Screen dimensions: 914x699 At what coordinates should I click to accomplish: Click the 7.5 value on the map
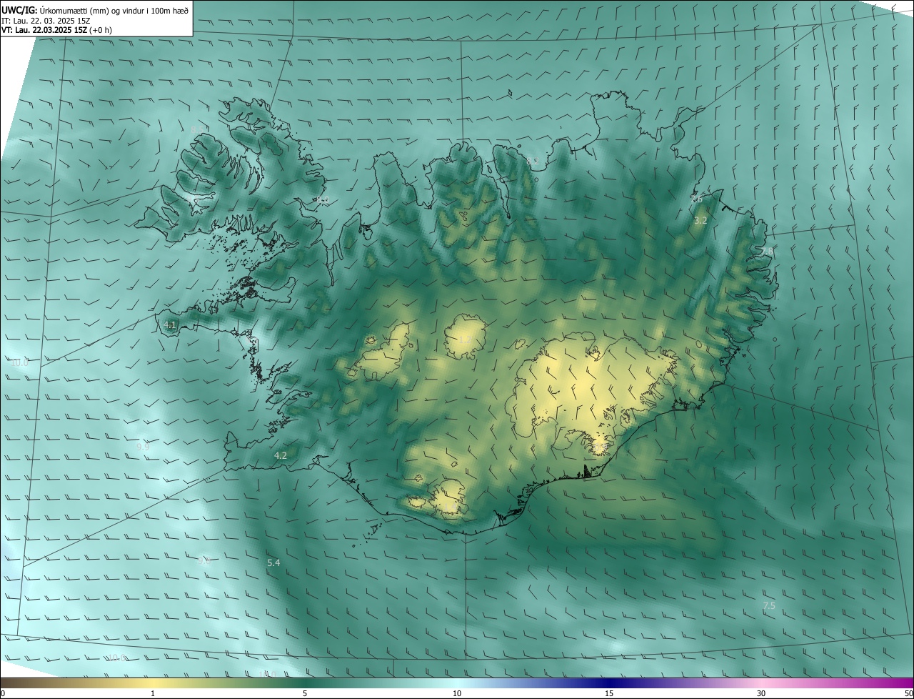[x=769, y=606]
